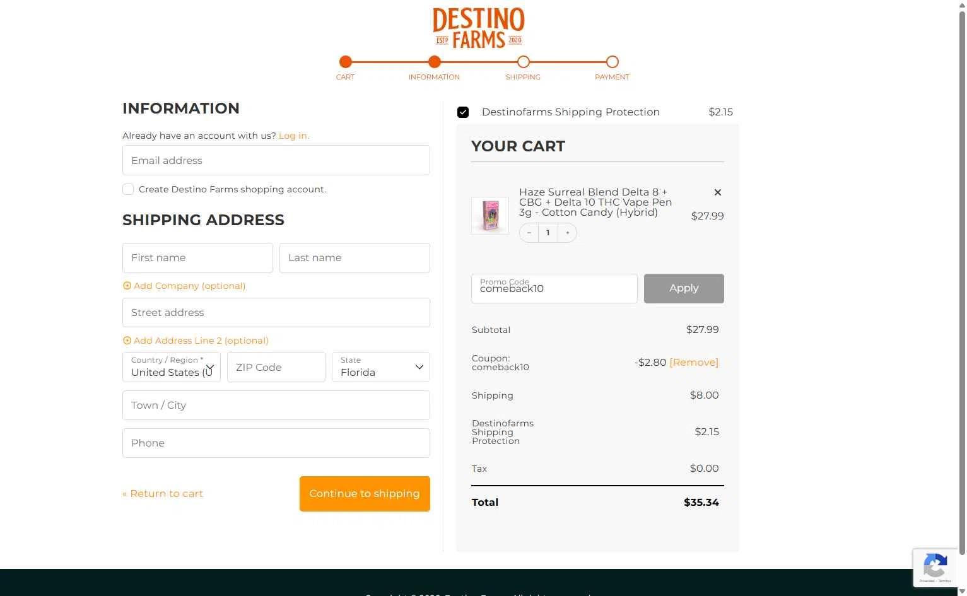Click the Destino Farms logo
This screenshot has height=596, width=967.
(x=478, y=28)
